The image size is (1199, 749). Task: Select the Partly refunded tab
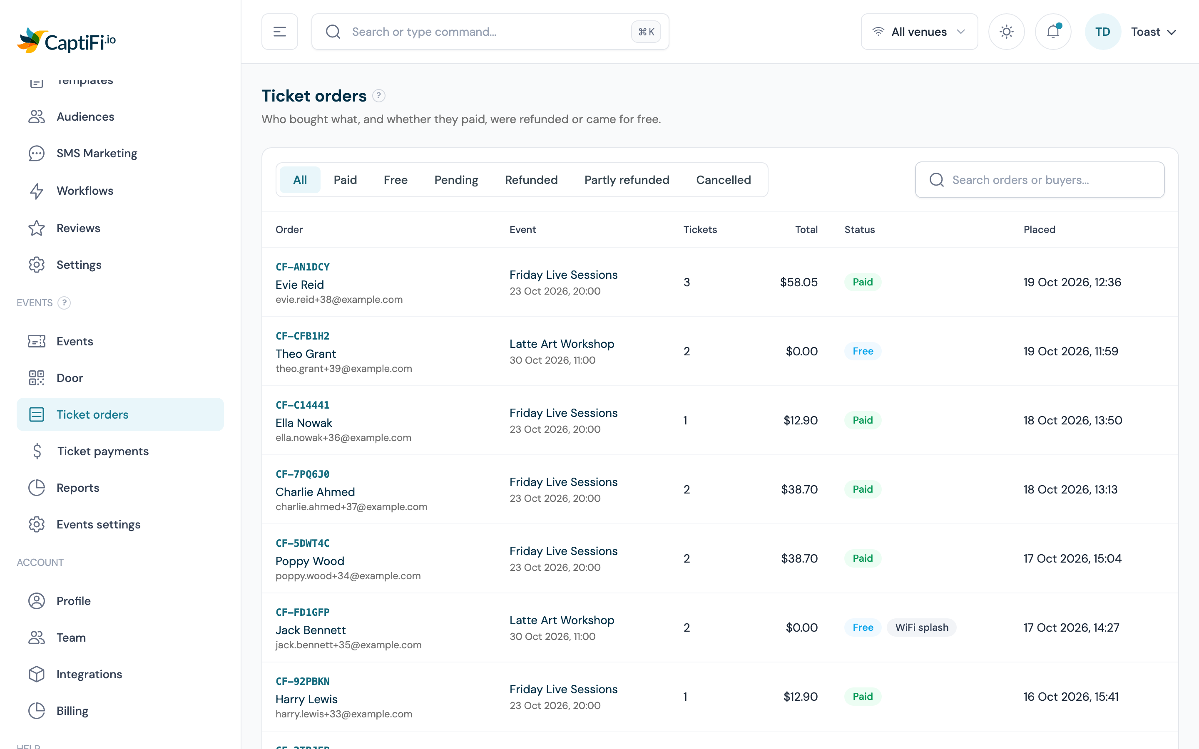[x=627, y=180]
